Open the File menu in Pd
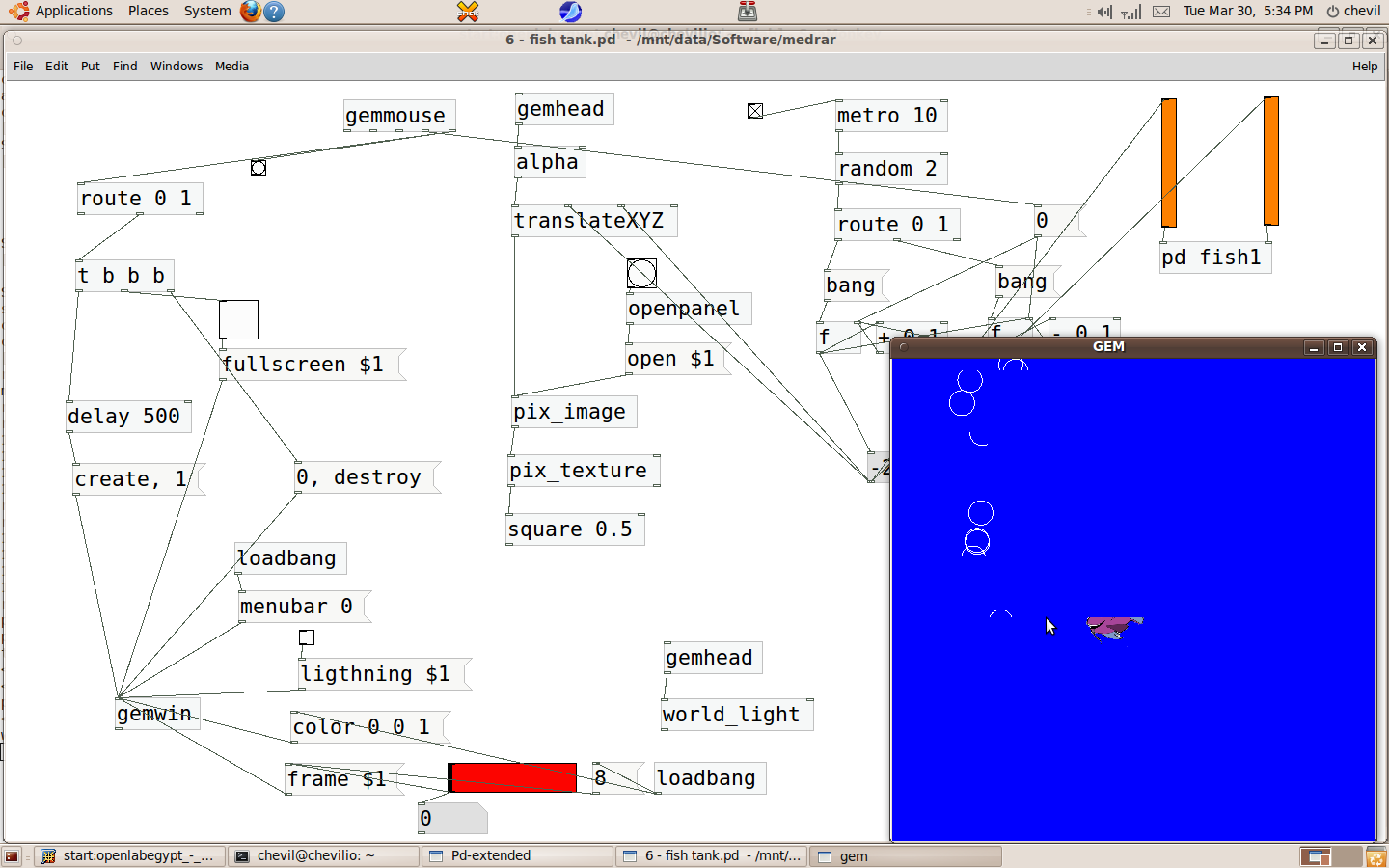This screenshot has width=1389, height=868. (x=23, y=66)
